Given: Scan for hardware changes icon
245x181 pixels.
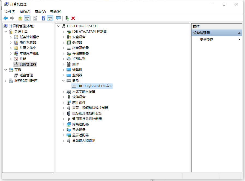Looking at the screenshot, I should (58, 18).
